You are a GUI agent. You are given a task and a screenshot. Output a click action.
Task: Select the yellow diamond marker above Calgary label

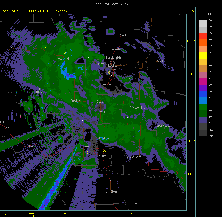click(x=104, y=152)
